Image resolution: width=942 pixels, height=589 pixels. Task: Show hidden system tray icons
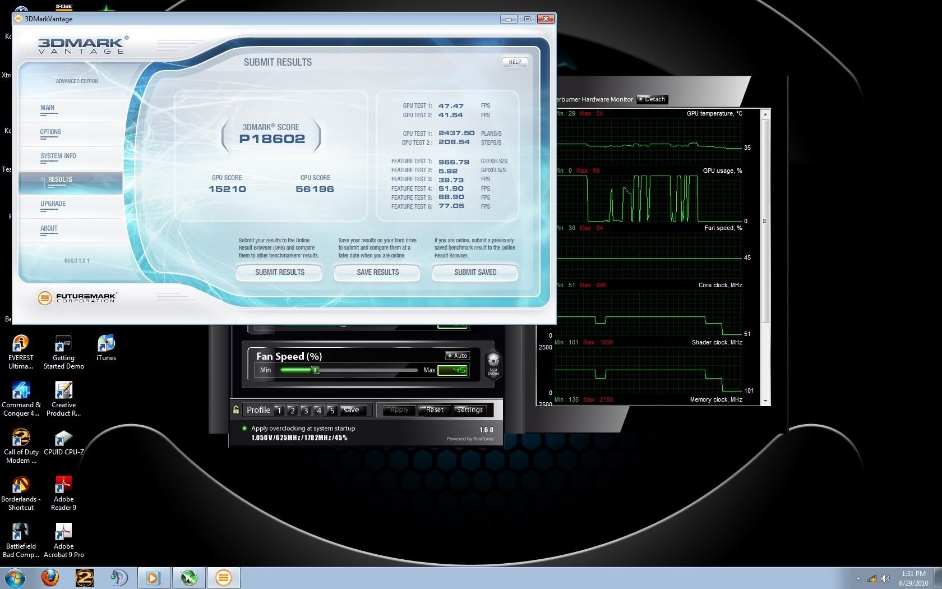point(858,578)
